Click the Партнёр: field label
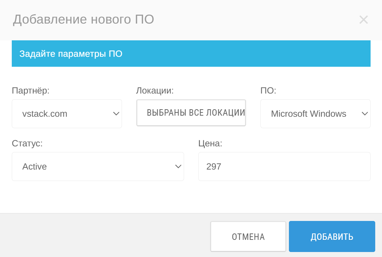 click(31, 91)
